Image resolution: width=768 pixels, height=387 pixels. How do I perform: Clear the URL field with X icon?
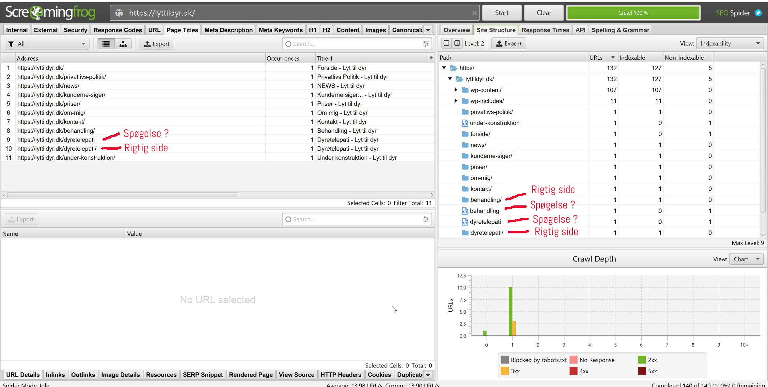coord(474,13)
